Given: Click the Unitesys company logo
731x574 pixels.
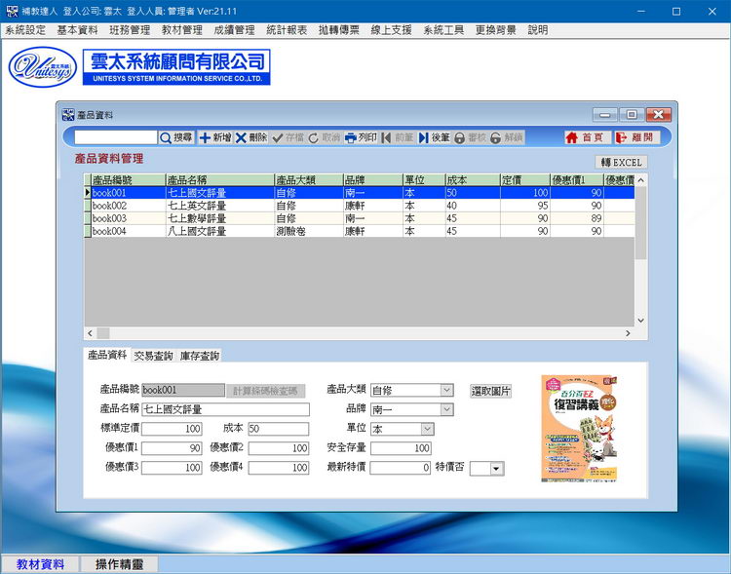Looking at the screenshot, I should 41,66.
